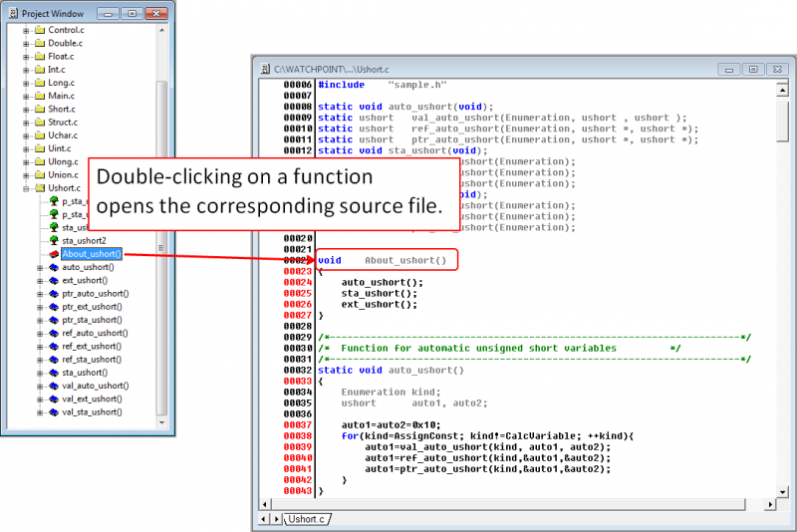
Task: Click the Main.c folder icon
Action: coord(40,96)
